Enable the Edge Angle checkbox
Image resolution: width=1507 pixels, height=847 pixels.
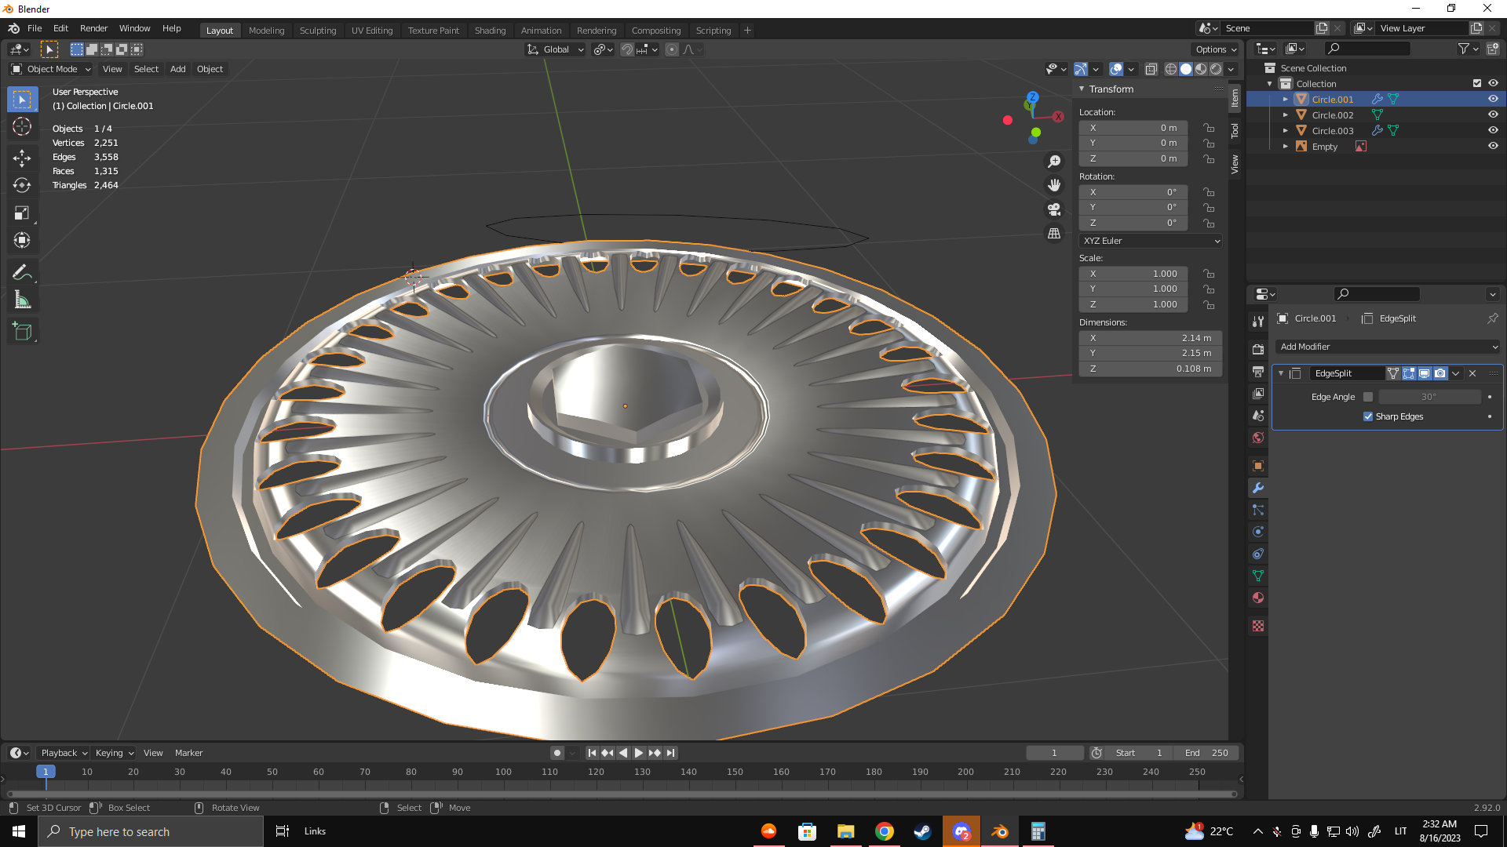[x=1368, y=397]
